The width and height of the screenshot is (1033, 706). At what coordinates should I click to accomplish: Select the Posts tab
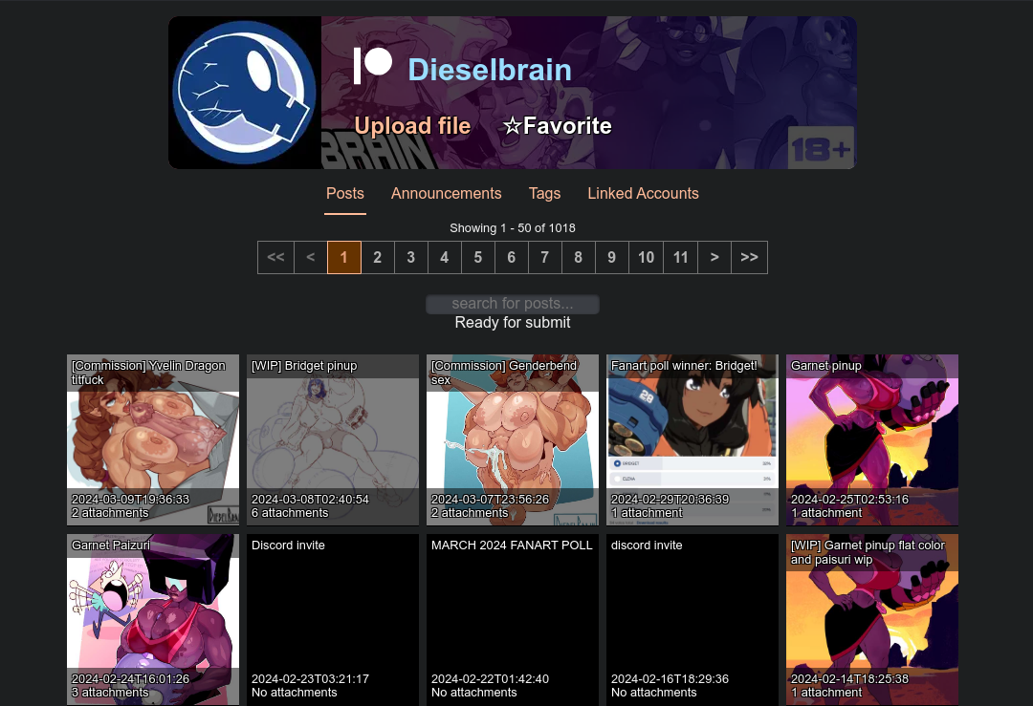345,193
